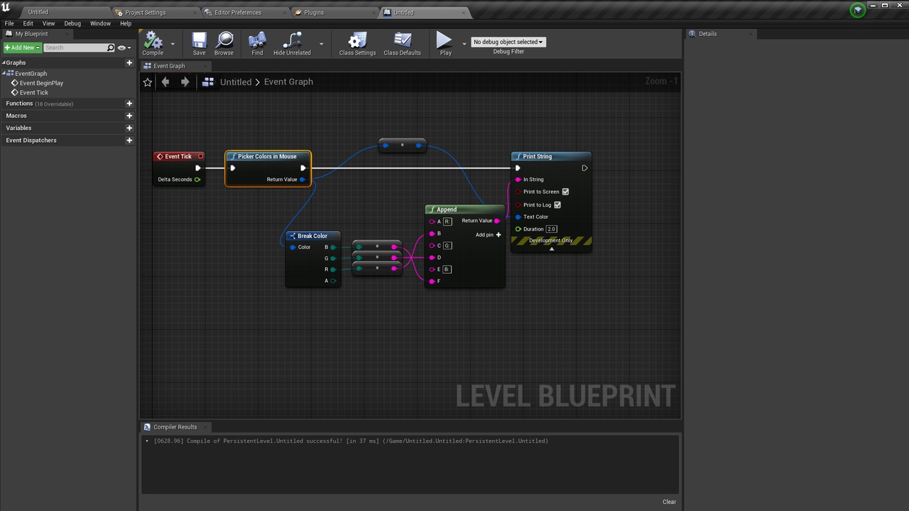Open the Find binoculars tool
This screenshot has height=511, width=909.
click(257, 43)
